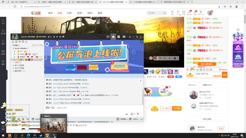Screen dimensions: 246x138
Task: Open the gamepad dropdown arrow beside the YY chat input
Action: tap(50, 108)
